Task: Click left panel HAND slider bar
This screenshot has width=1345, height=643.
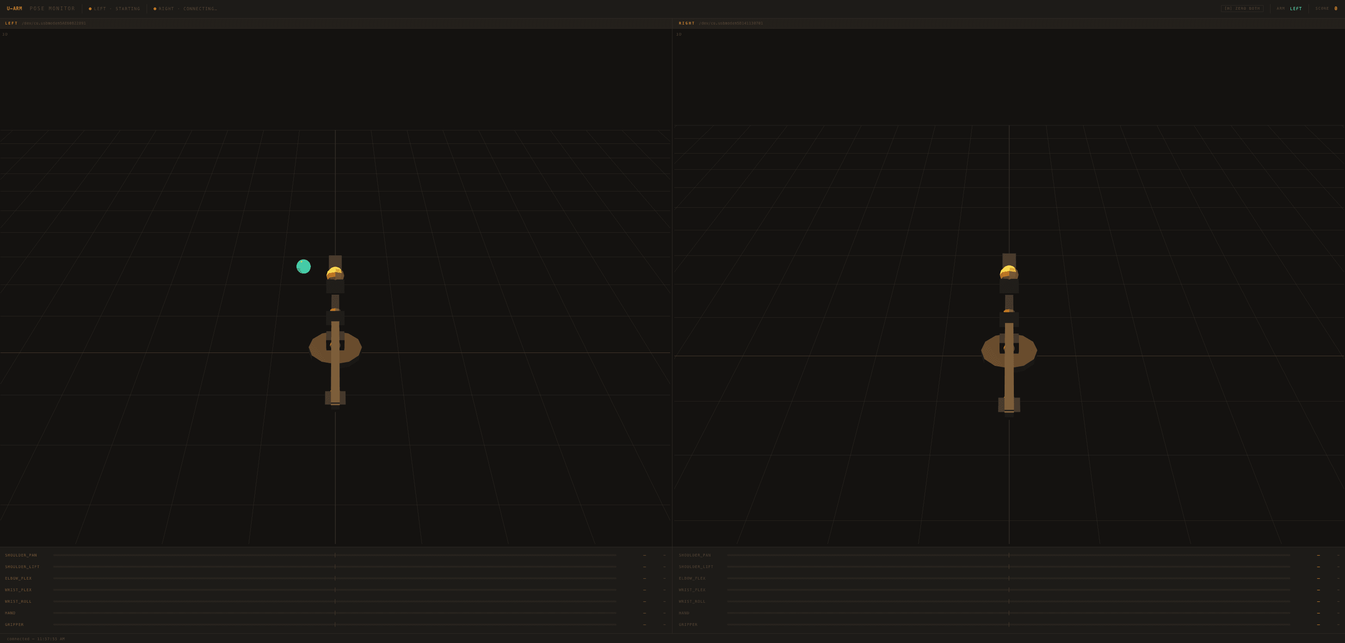Action: (x=335, y=613)
